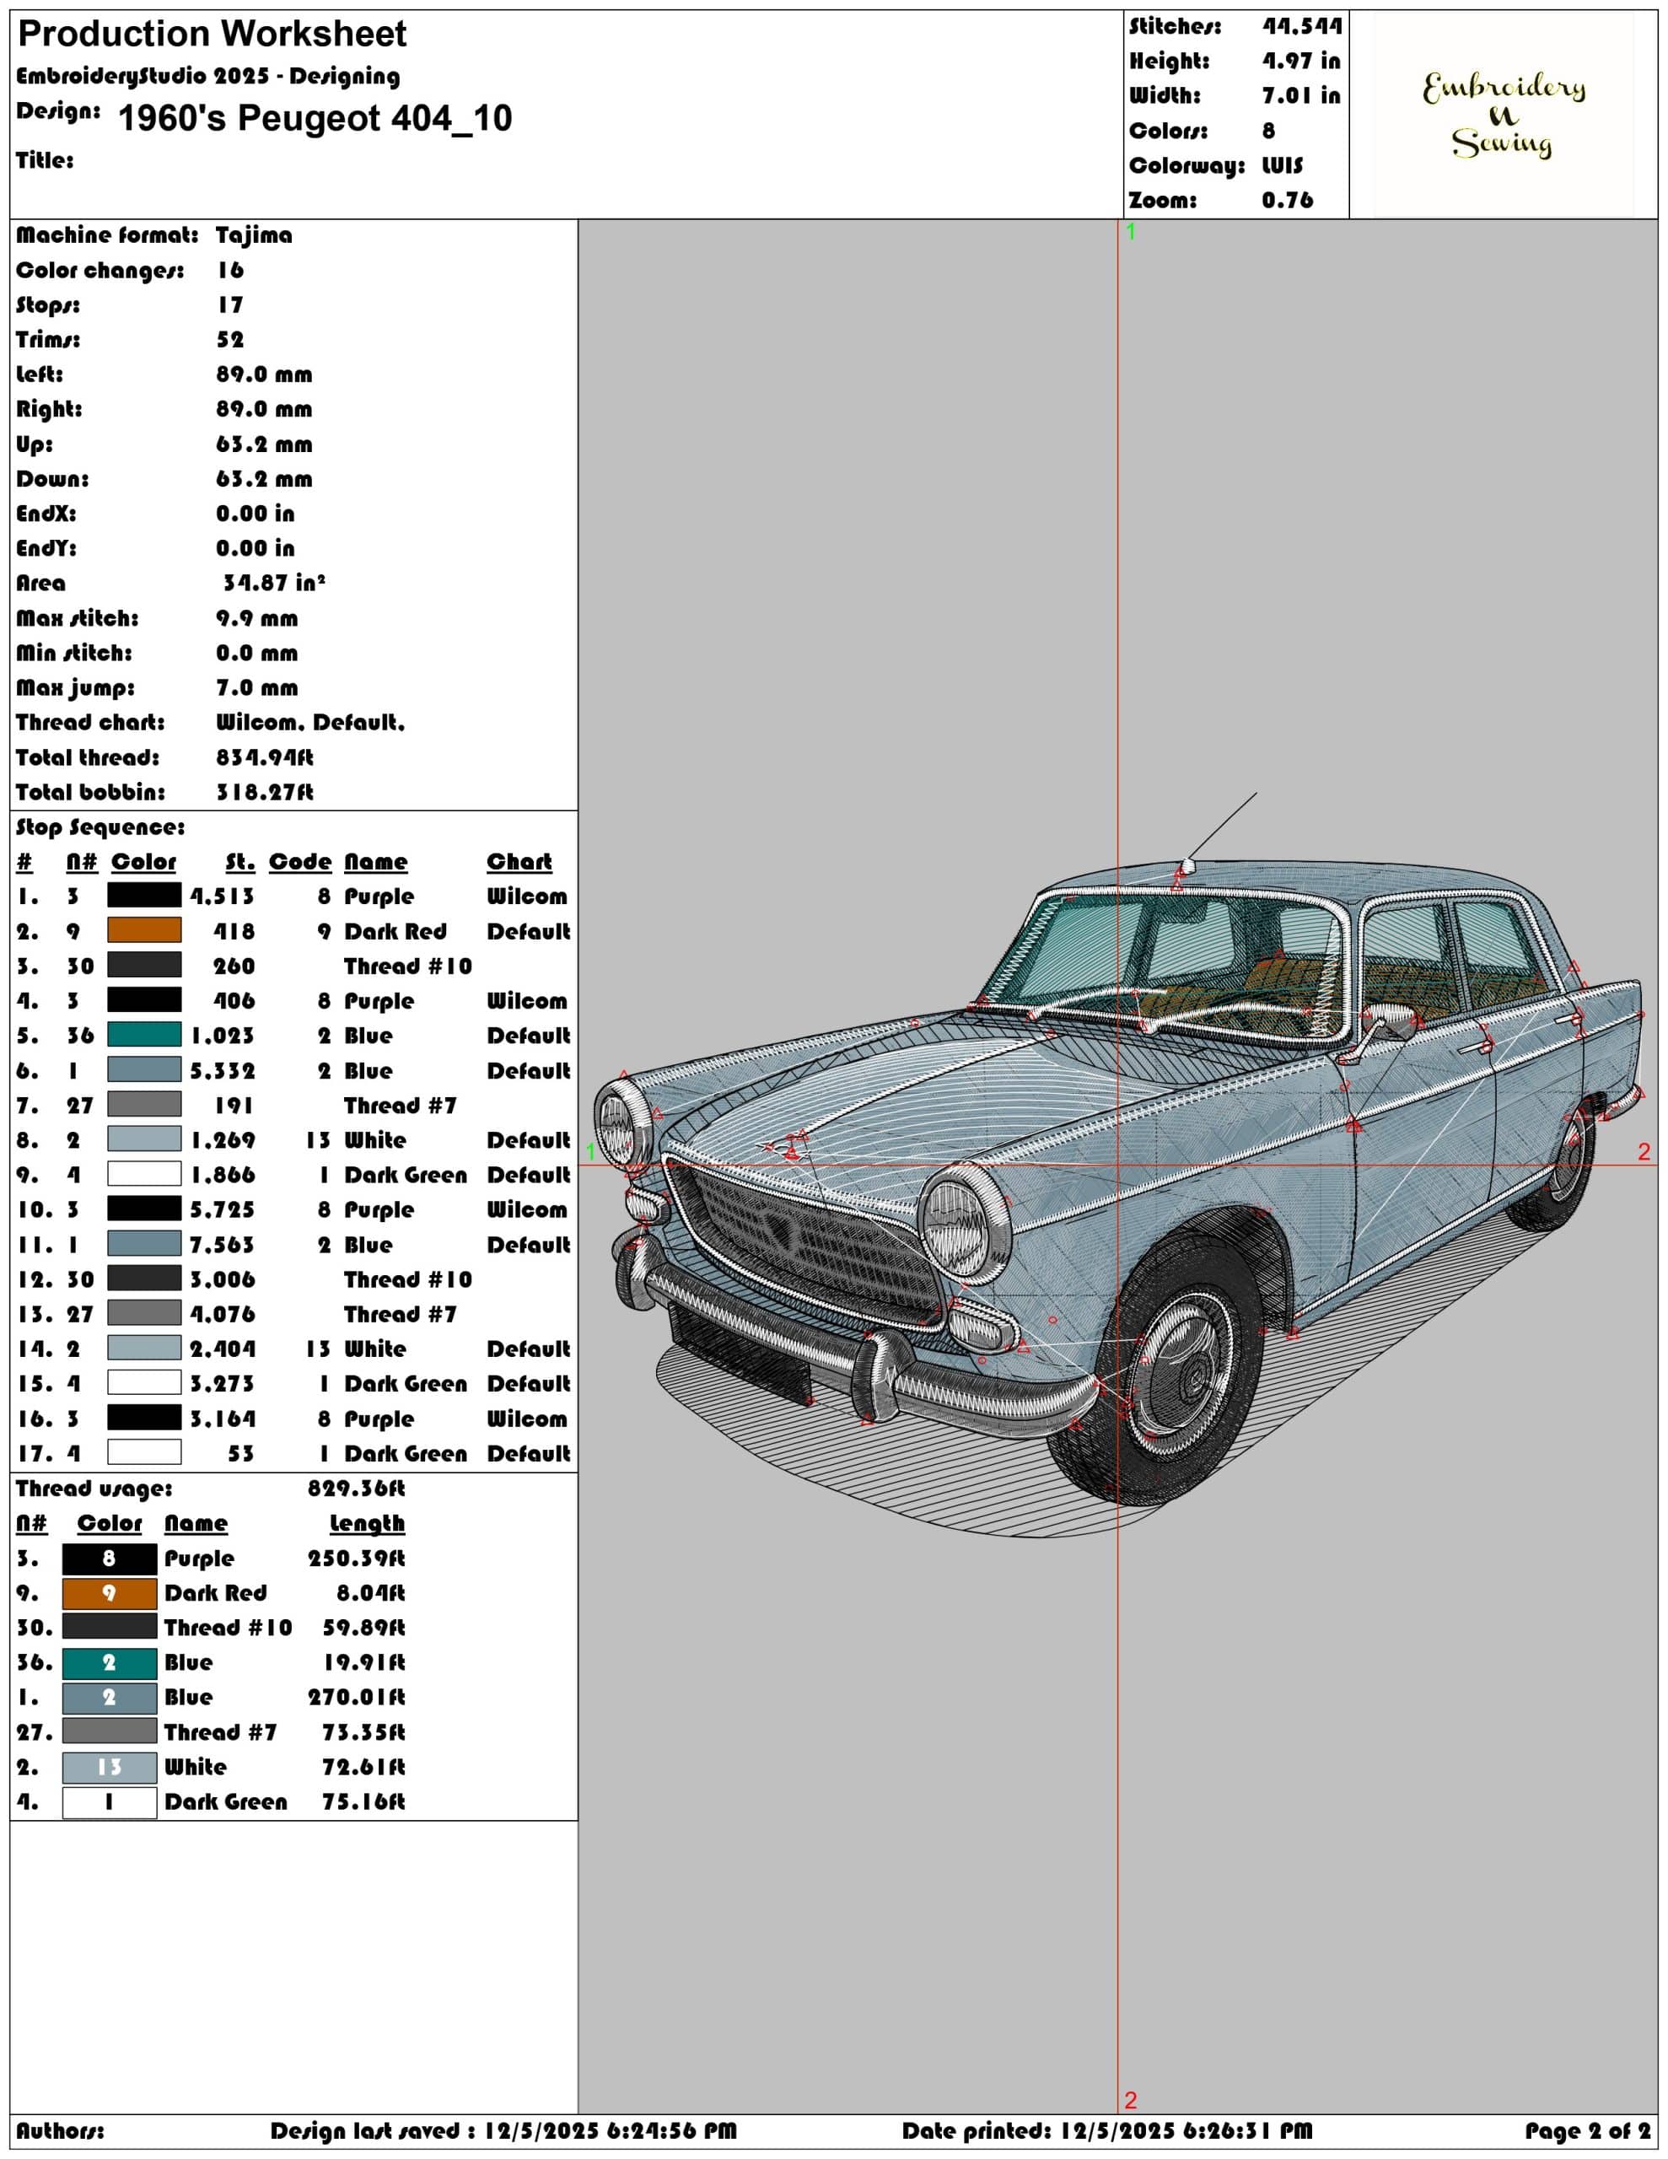Click the teal Blue swatch in stop row 5
Viewport: 1668px width, 2159px height.
pos(144,1035)
